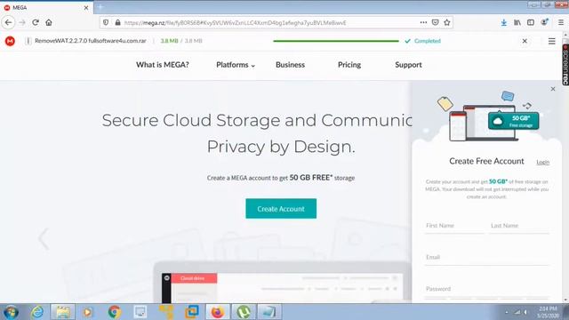Select the MEGA browser tab
Image resolution: width=569 pixels, height=320 pixels.
[46, 8]
